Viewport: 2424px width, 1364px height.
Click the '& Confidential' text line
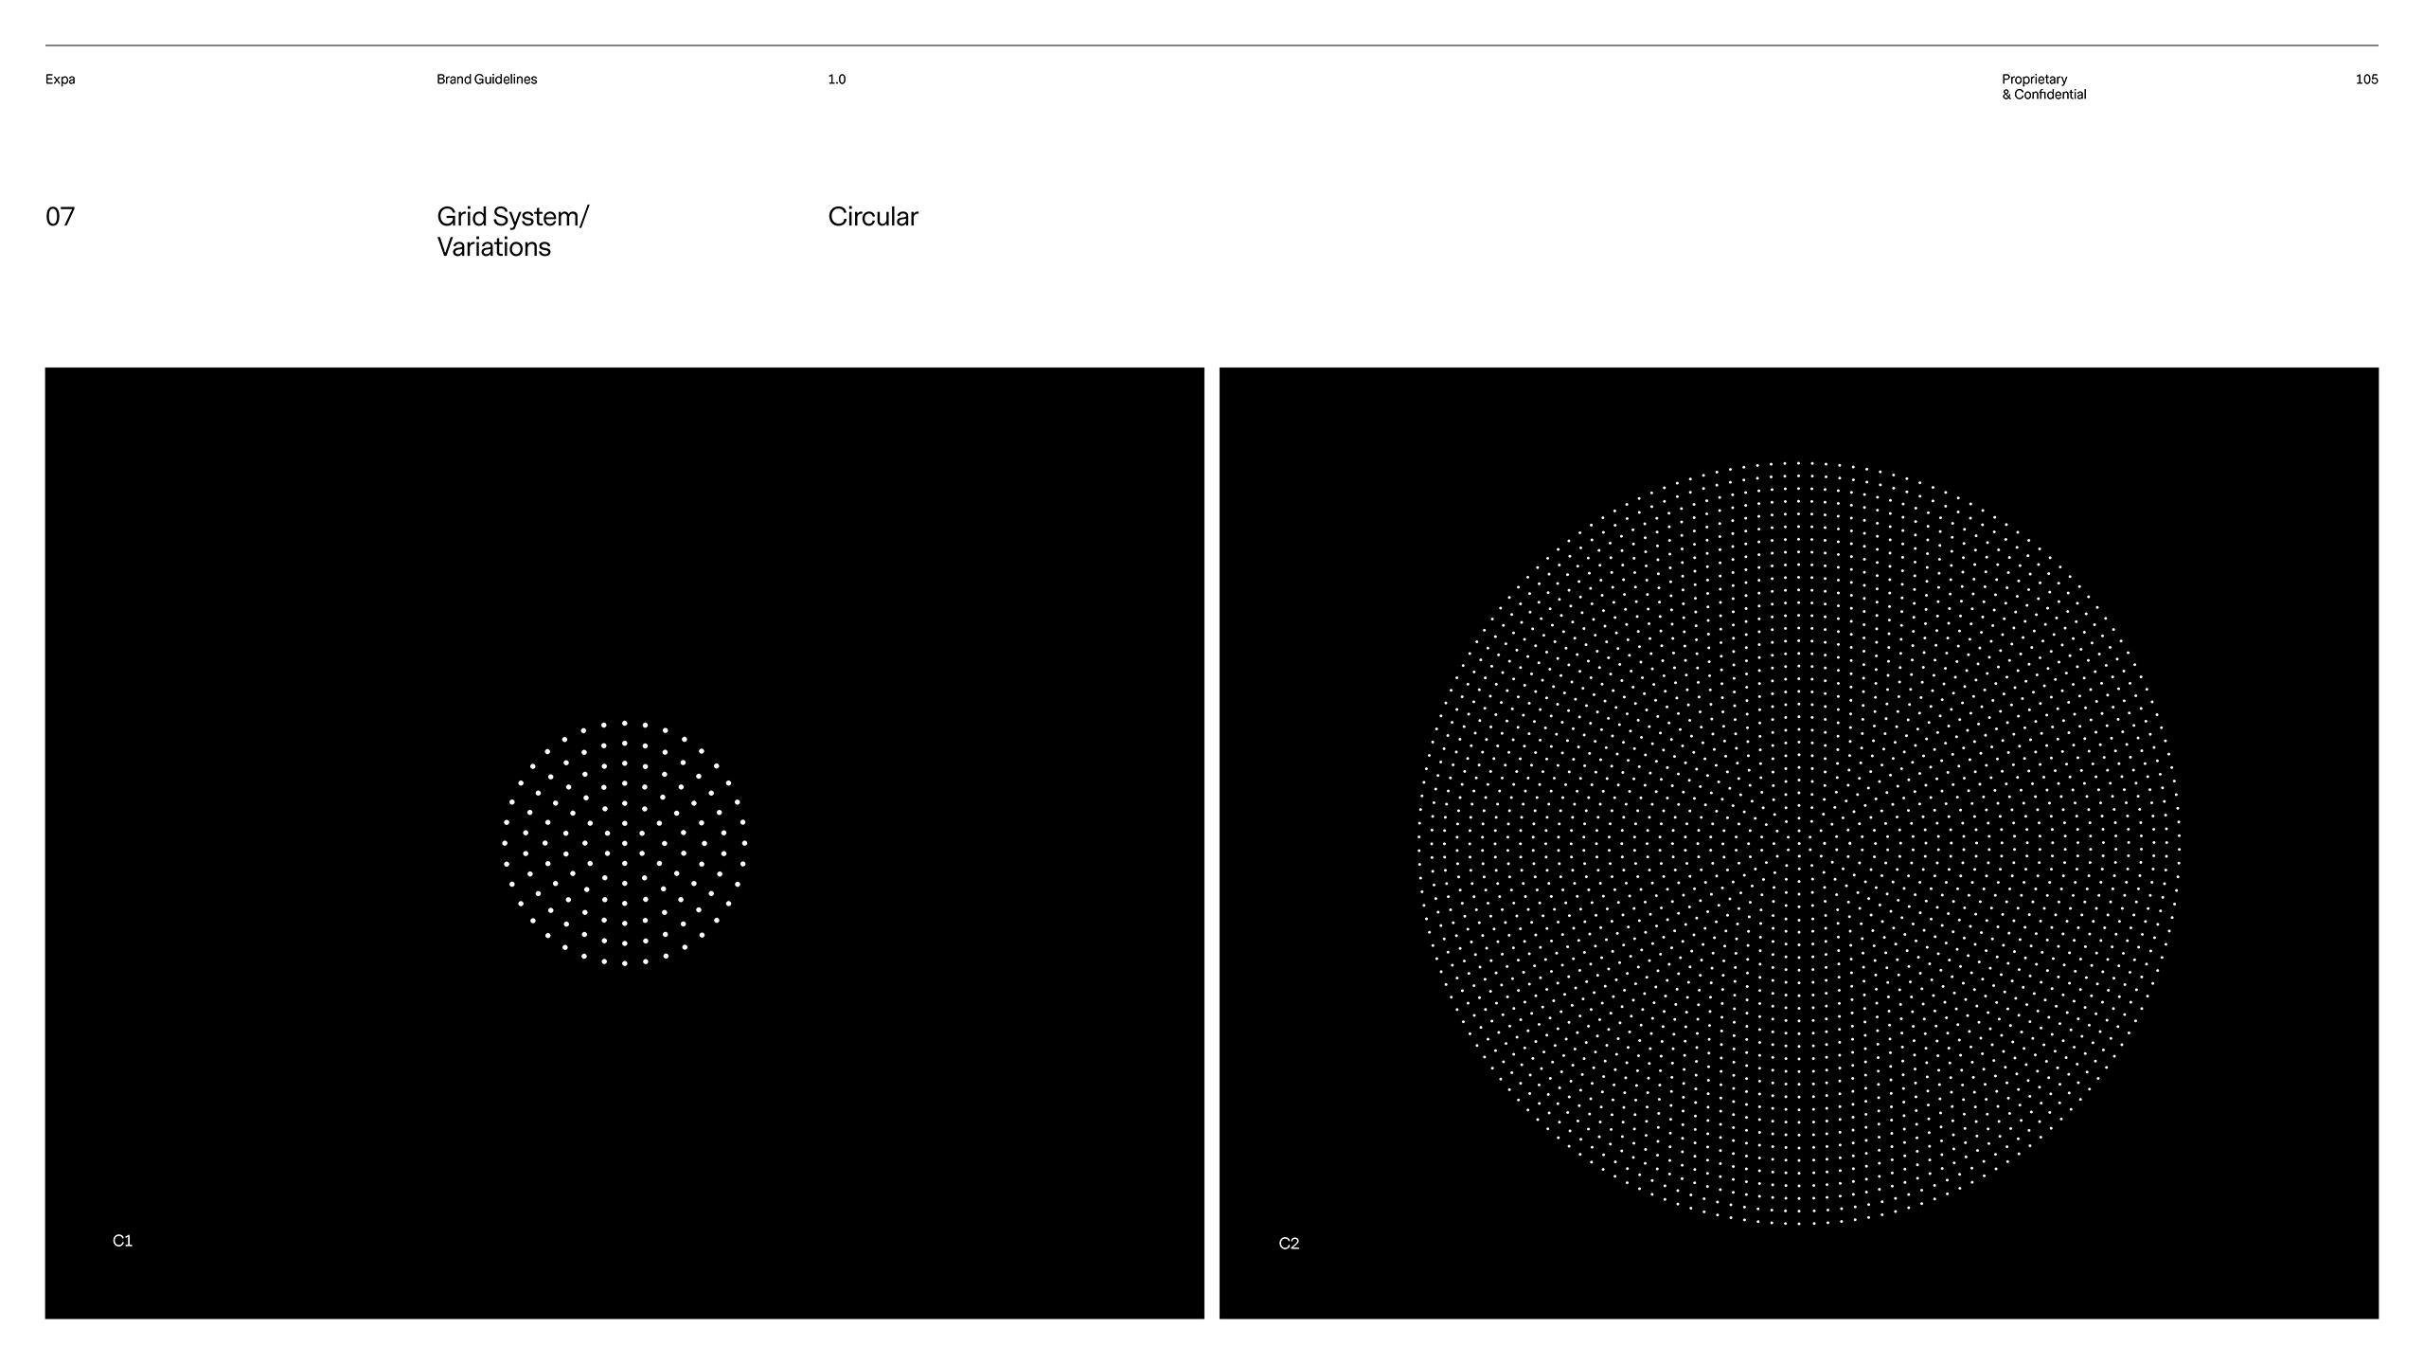(2043, 95)
